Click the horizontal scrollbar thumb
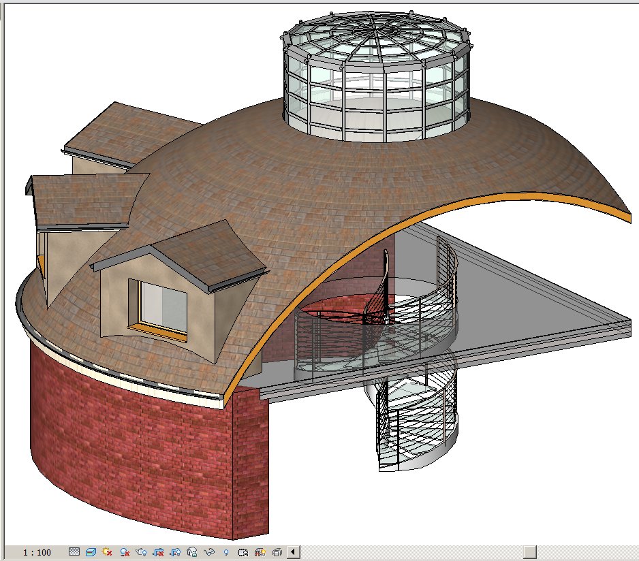Image resolution: width=639 pixels, height=561 pixels. 530,552
